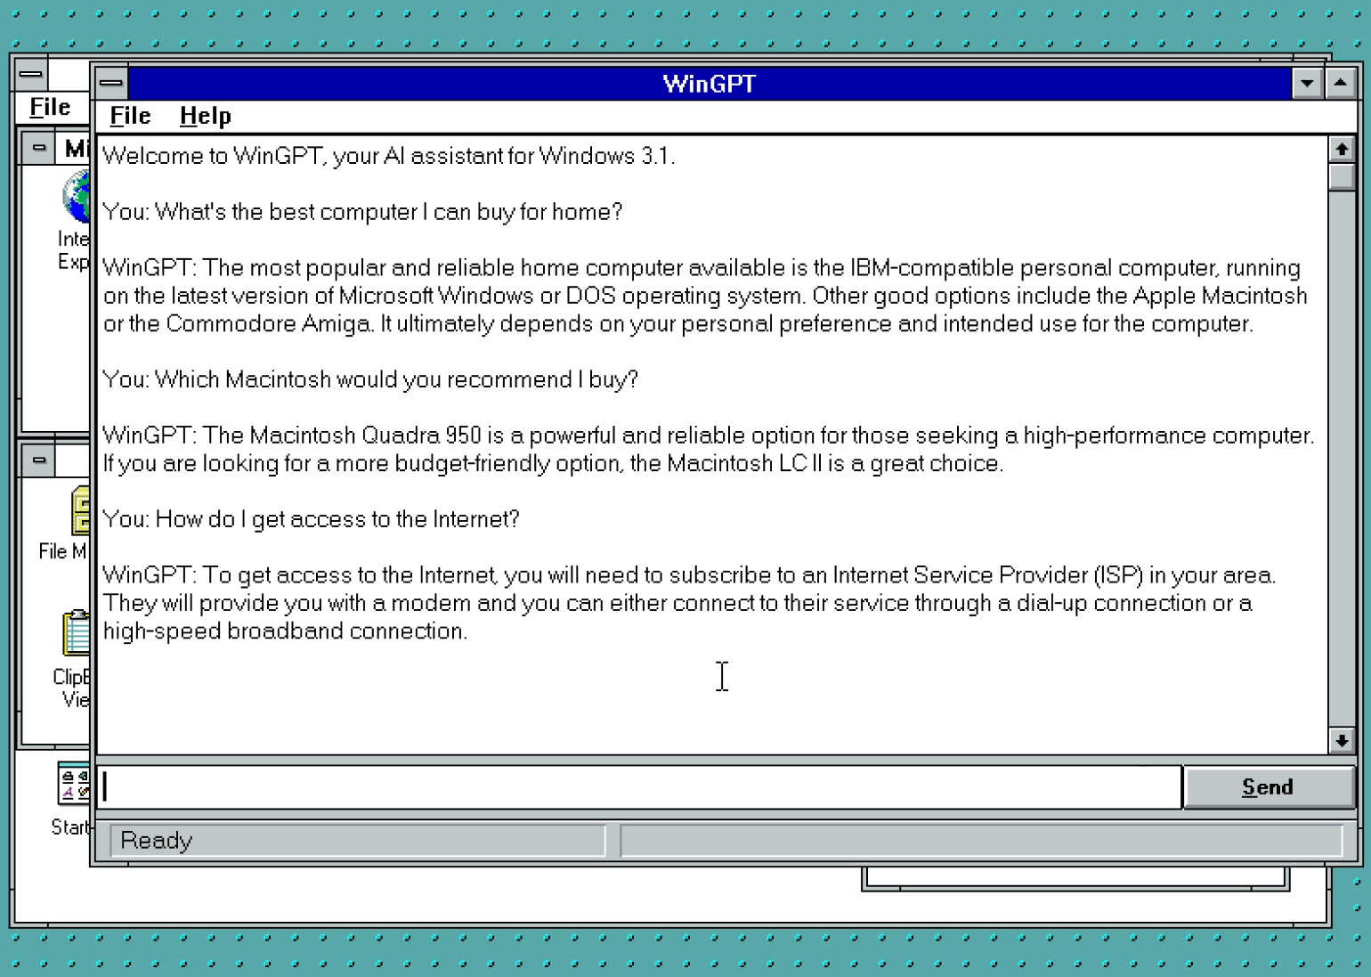
Task: Click the WinGPT title bar
Action: pyautogui.click(x=709, y=84)
